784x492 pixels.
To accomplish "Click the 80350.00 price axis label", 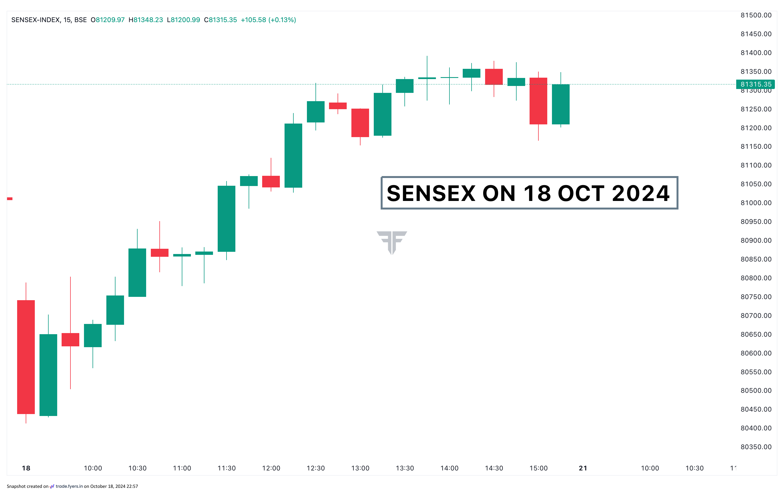I will point(756,447).
